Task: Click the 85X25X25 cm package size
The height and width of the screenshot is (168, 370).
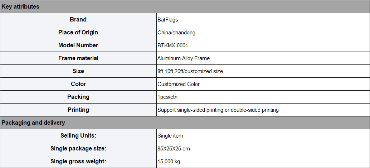Action: point(174,149)
